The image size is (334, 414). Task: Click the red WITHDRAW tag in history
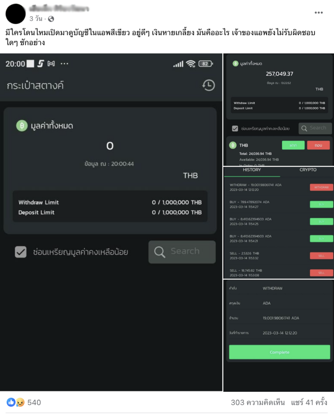click(321, 188)
